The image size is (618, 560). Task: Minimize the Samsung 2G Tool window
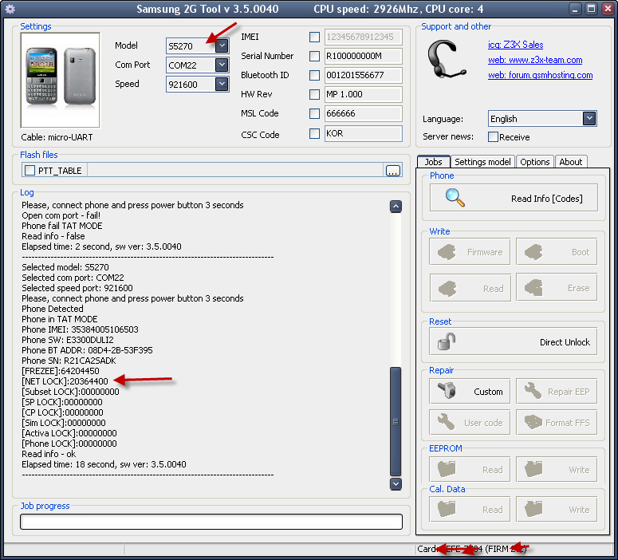576,9
